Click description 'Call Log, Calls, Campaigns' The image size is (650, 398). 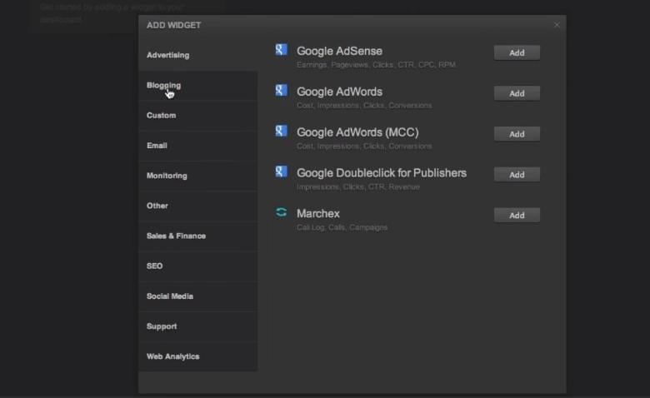pyautogui.click(x=342, y=227)
